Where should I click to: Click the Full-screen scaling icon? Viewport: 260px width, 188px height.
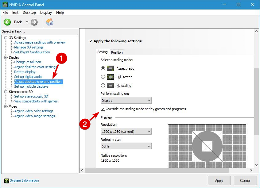pyautogui.click(x=110, y=77)
